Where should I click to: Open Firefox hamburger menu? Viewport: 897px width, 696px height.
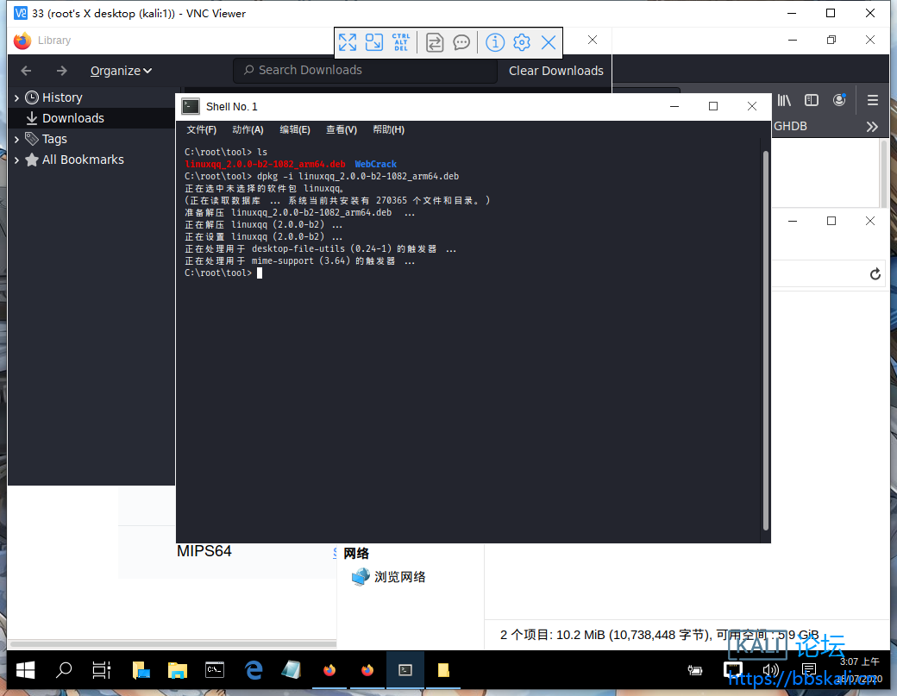coord(873,100)
